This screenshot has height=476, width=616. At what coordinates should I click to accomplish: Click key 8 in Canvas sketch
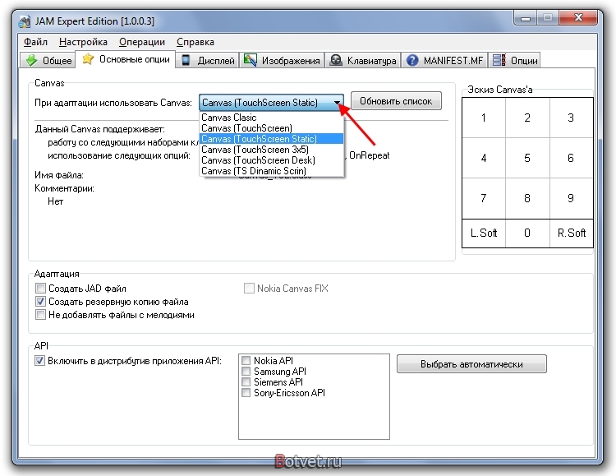[x=527, y=198]
